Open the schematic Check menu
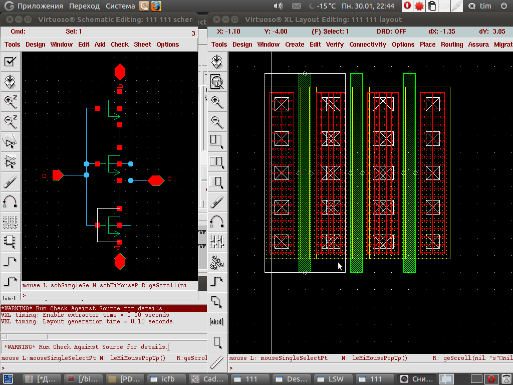The width and height of the screenshot is (513, 385). pos(120,44)
